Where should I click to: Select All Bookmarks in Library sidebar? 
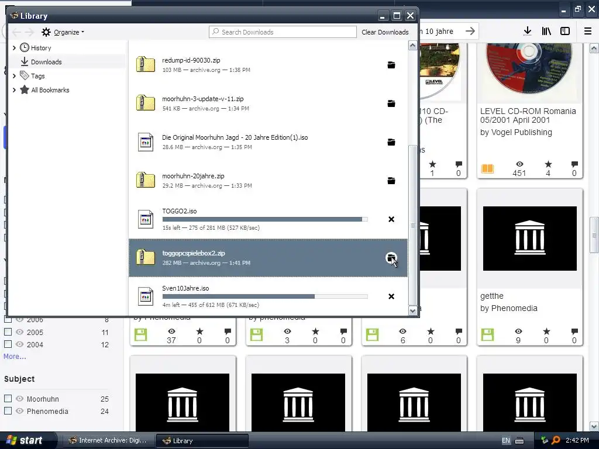click(x=50, y=90)
